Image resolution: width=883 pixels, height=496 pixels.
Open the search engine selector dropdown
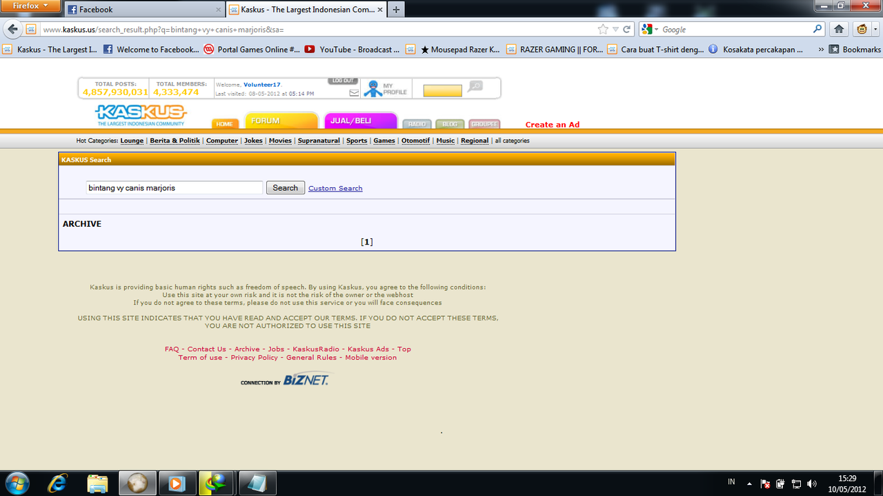[648, 30]
